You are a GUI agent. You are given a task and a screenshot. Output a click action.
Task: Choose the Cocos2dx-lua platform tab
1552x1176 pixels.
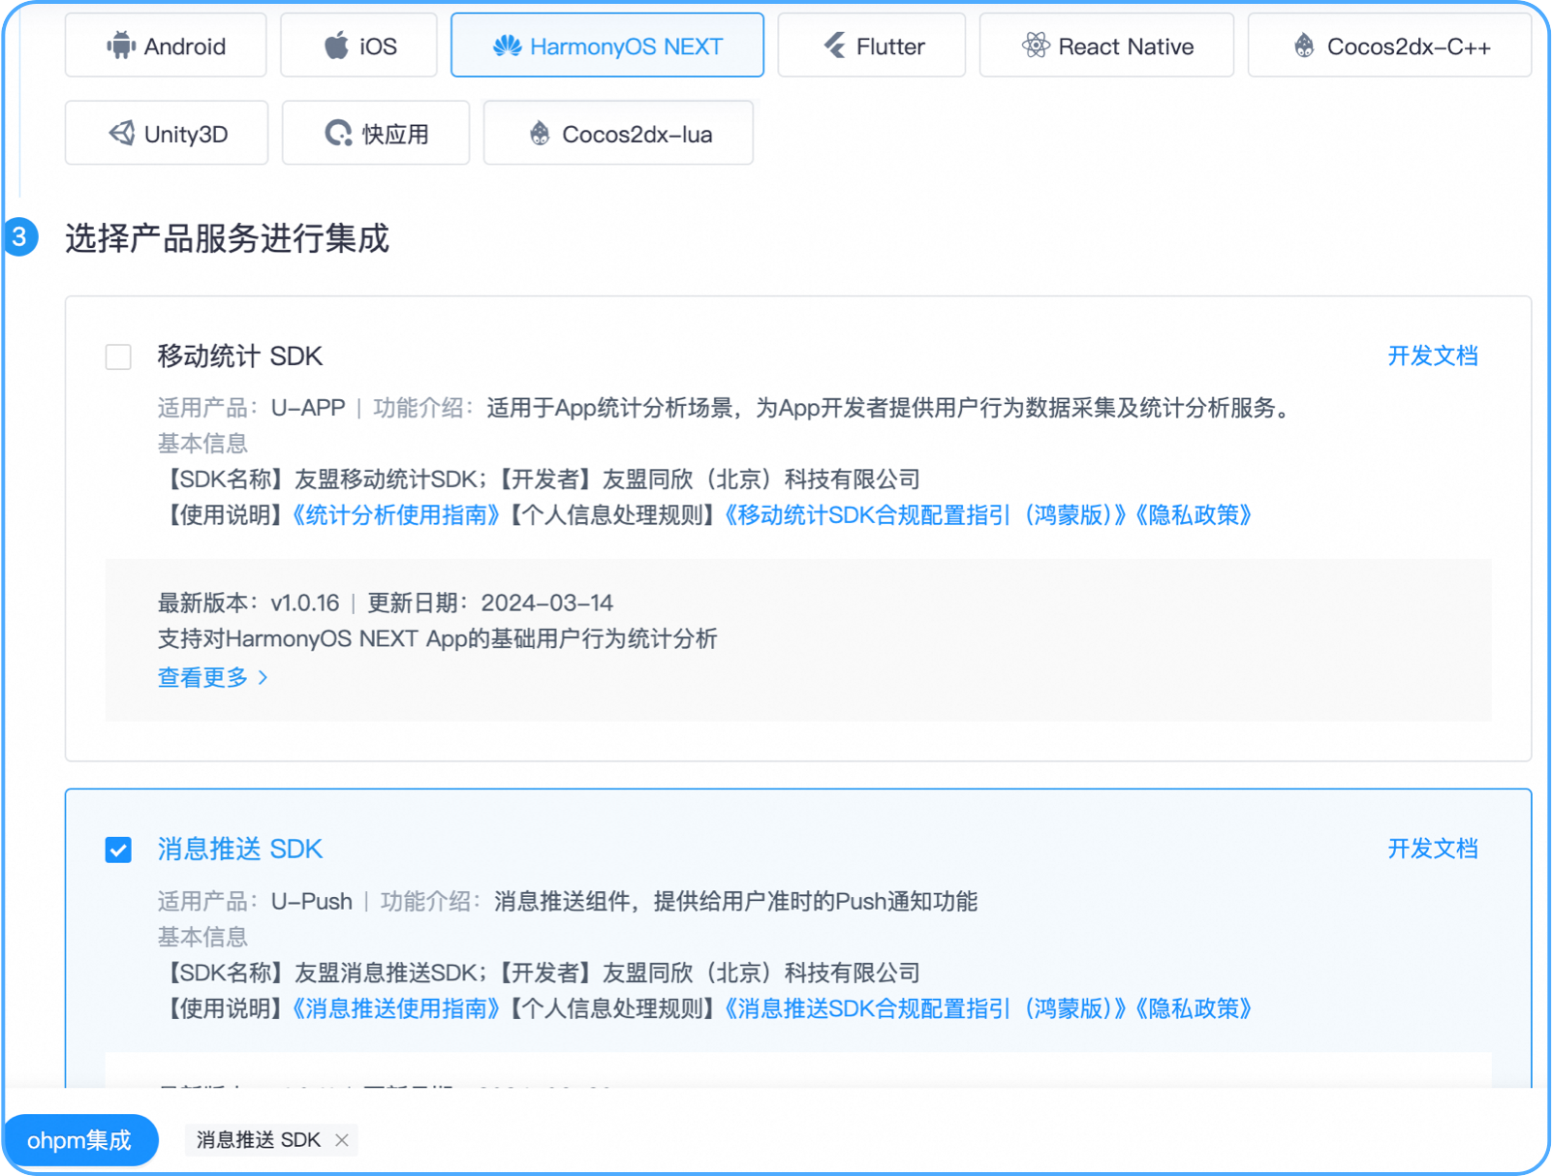point(618,133)
